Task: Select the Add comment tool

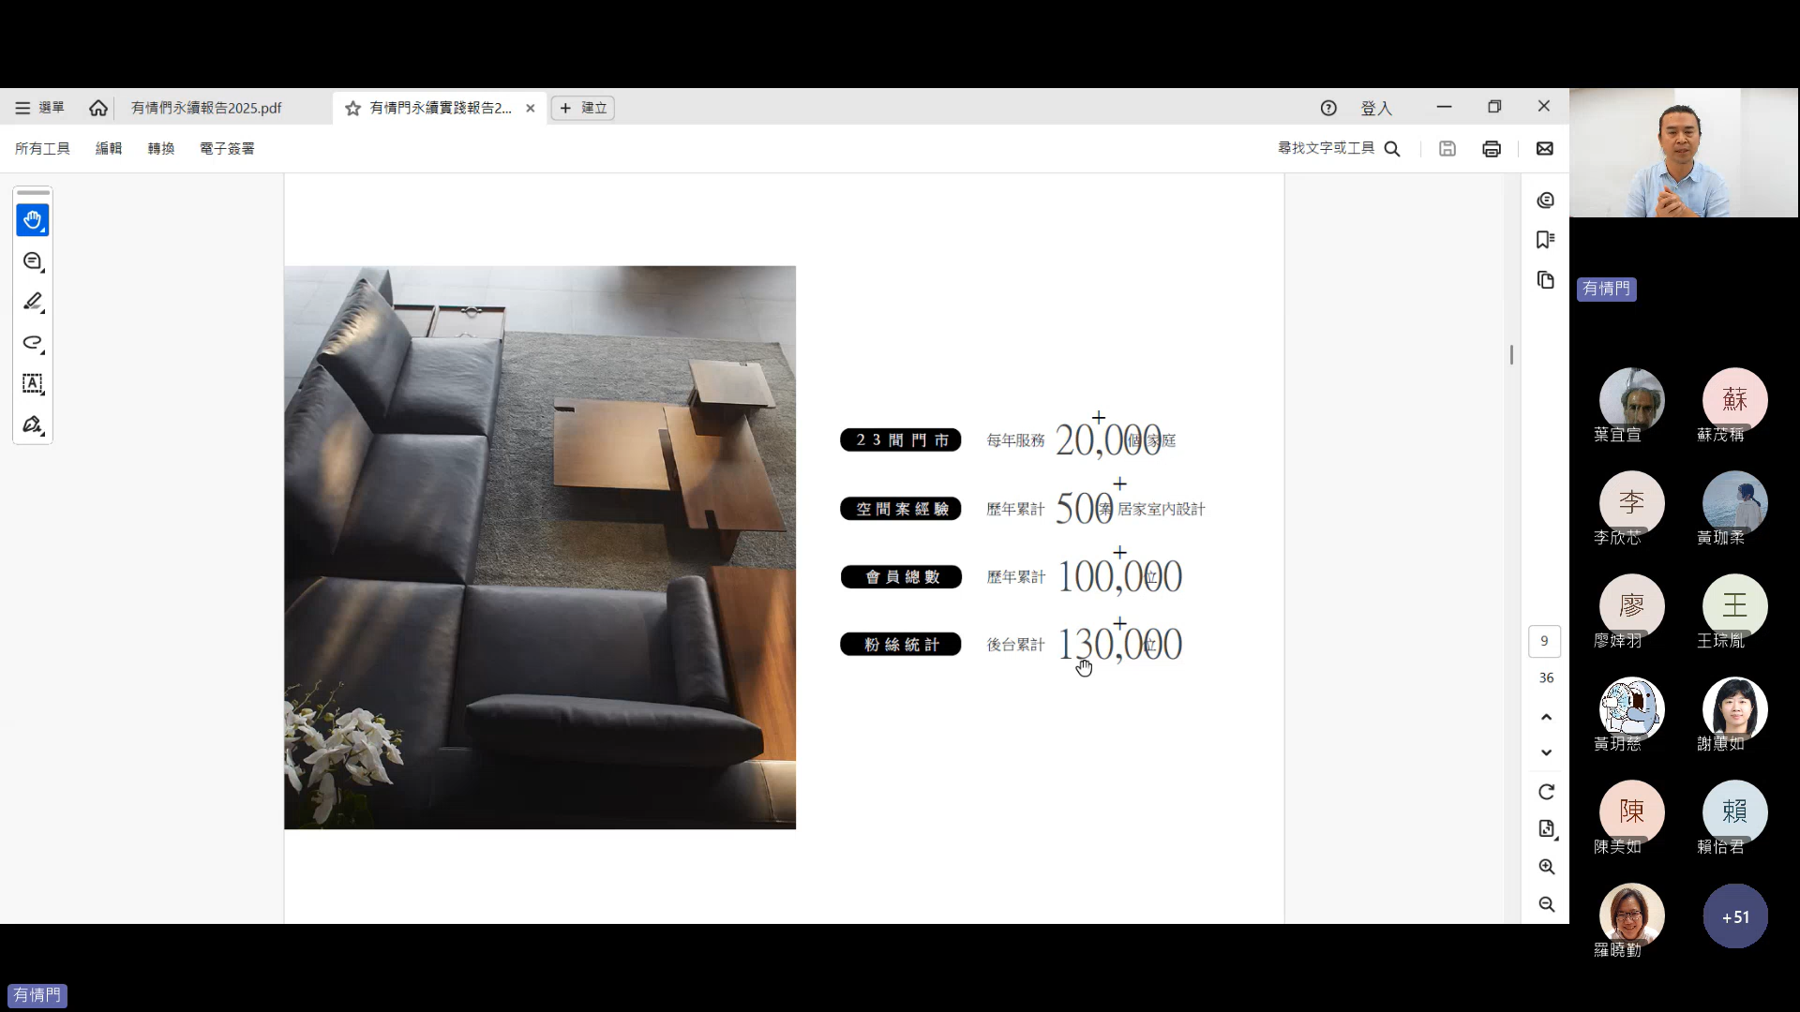Action: (x=33, y=261)
